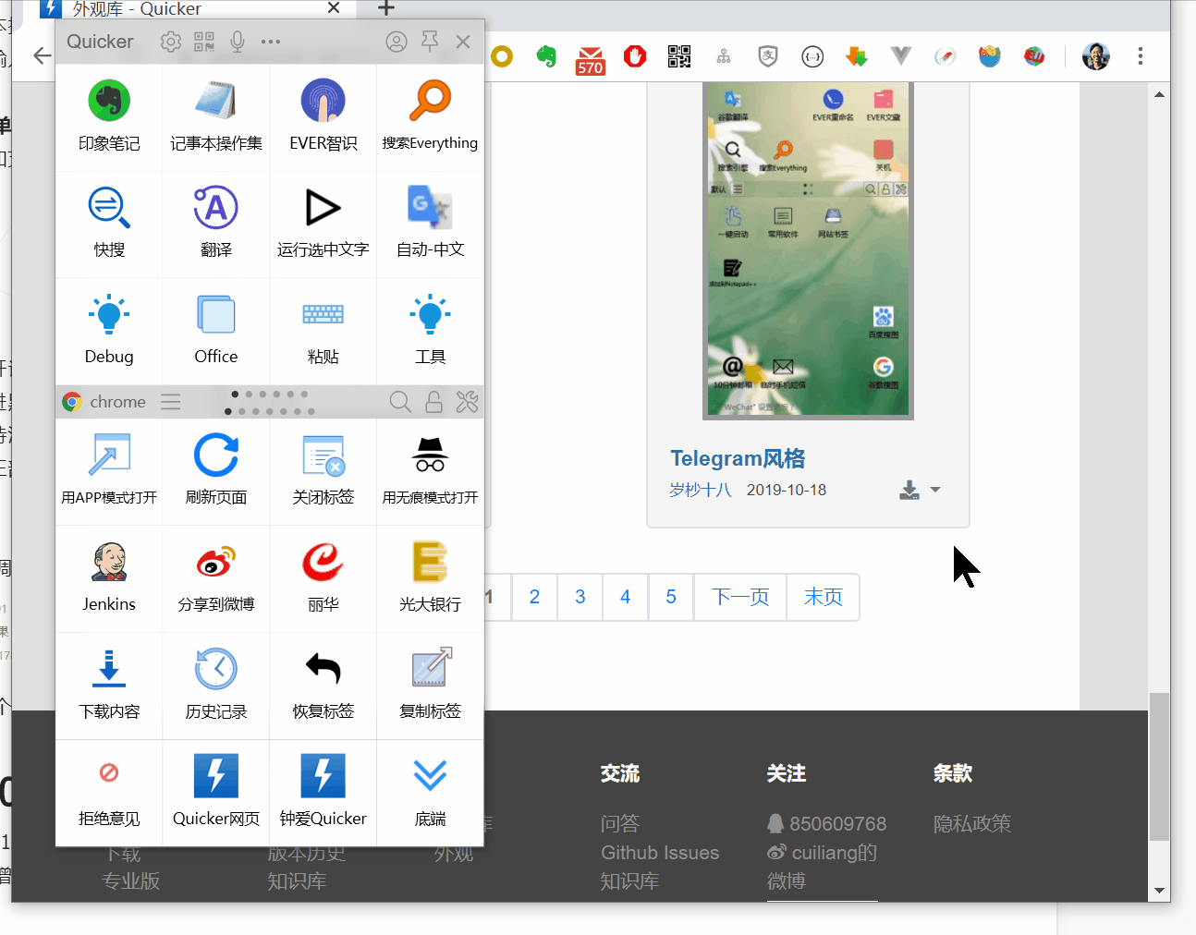
Task: Go to page 5
Action: (x=671, y=597)
